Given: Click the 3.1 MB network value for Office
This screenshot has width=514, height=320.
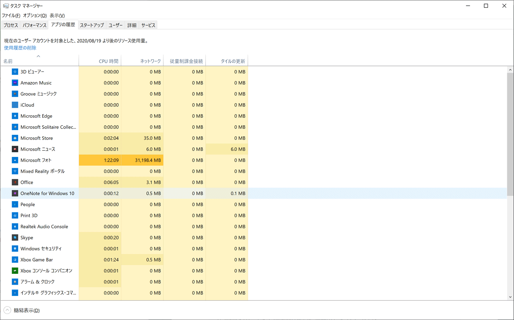Looking at the screenshot, I should click(x=153, y=182).
